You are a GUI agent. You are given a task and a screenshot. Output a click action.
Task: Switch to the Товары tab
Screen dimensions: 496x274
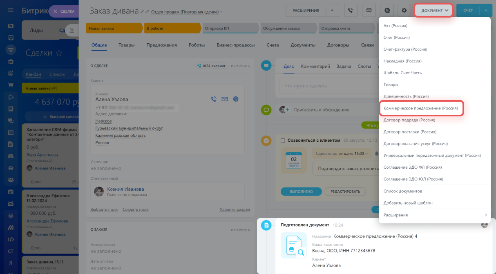click(x=127, y=45)
